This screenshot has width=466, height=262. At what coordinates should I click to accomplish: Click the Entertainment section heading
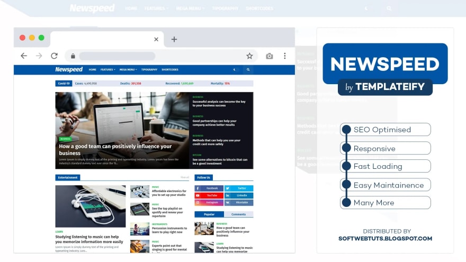(x=67, y=177)
